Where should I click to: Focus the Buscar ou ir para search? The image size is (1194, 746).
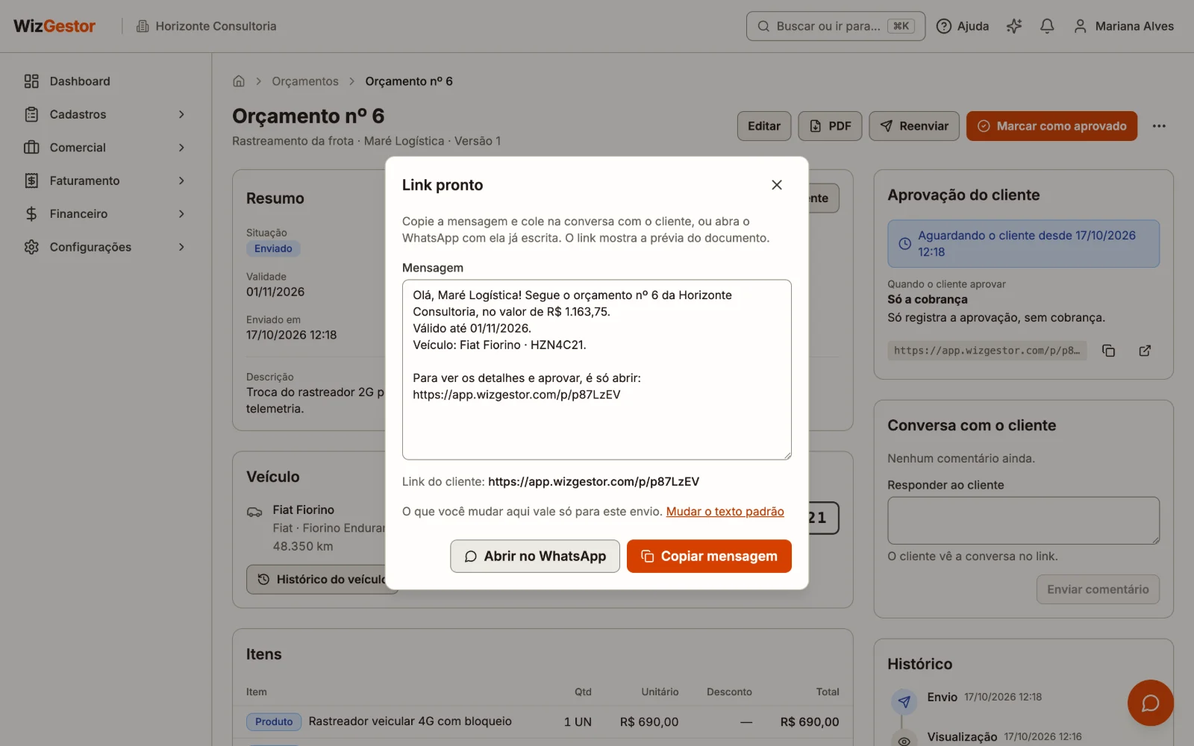(x=836, y=26)
